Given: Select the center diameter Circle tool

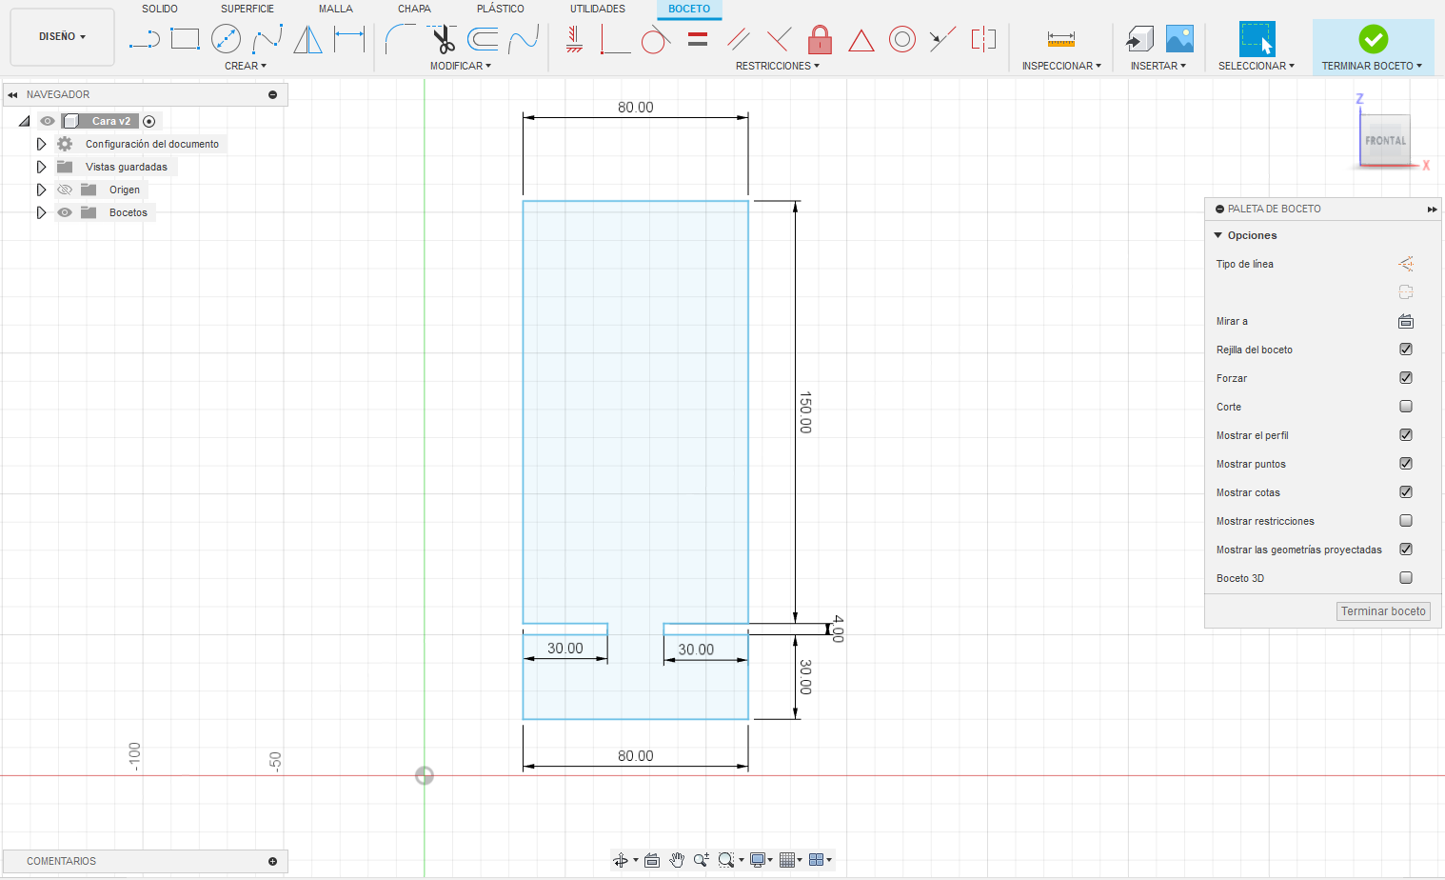Looking at the screenshot, I should click(x=226, y=39).
